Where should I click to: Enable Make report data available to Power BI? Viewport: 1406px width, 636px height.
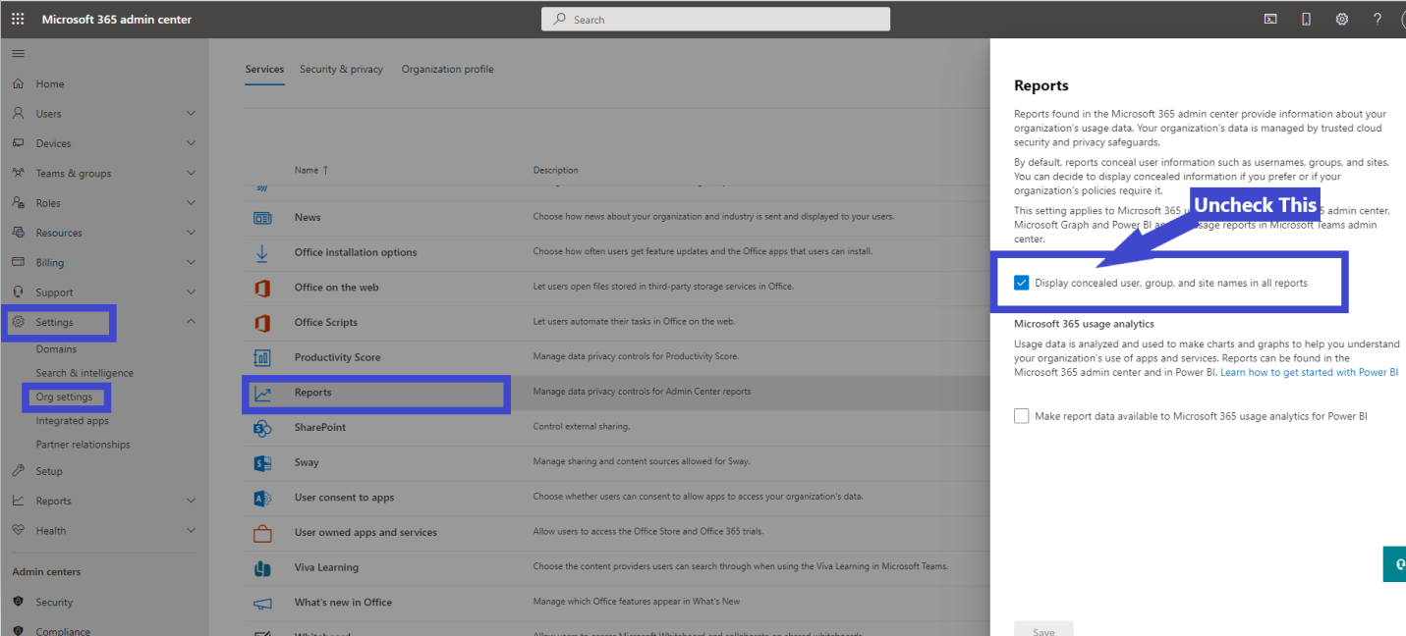click(x=1022, y=415)
